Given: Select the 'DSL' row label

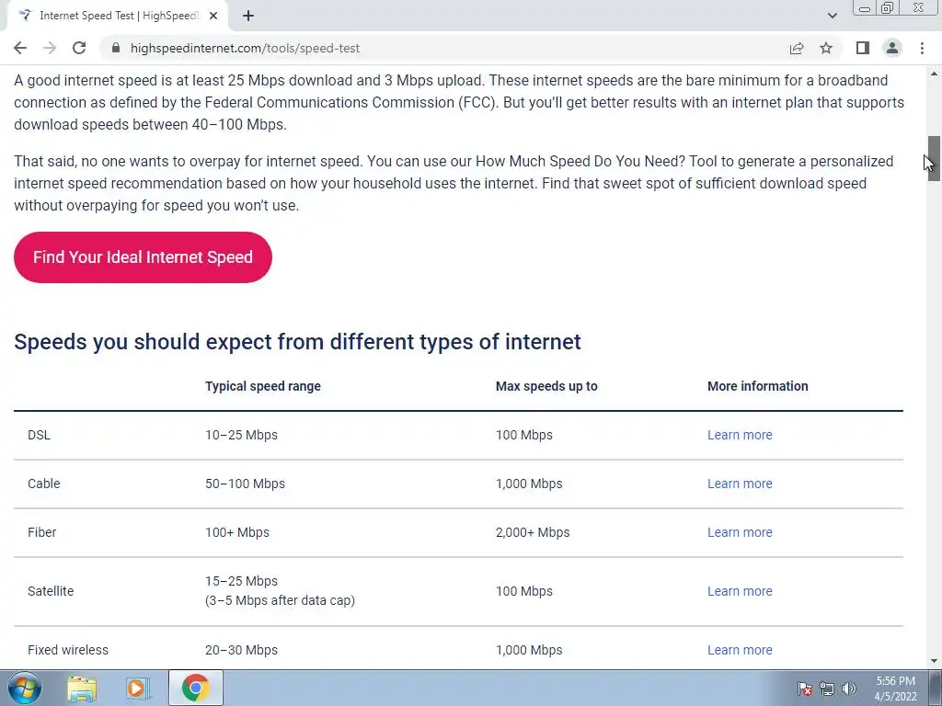Looking at the screenshot, I should point(39,435).
